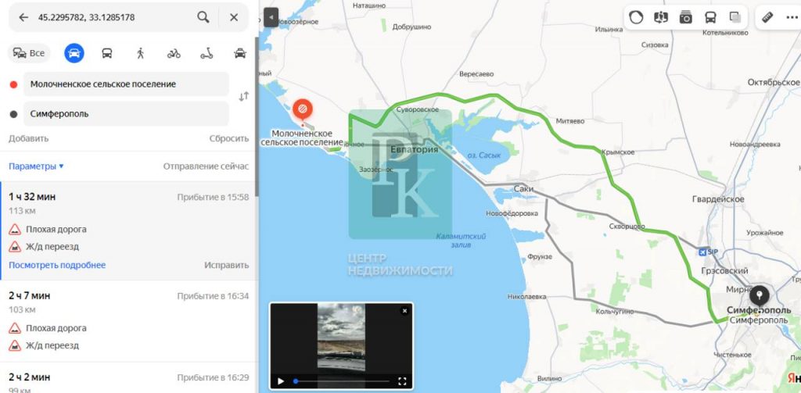
Task: Click 'Исправить' link
Action: [x=226, y=265]
